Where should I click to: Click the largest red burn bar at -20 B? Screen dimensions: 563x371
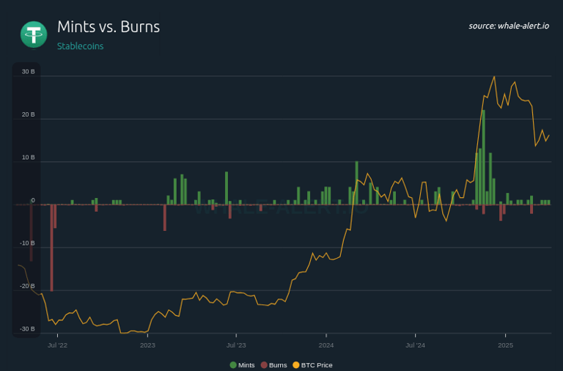coord(52,248)
